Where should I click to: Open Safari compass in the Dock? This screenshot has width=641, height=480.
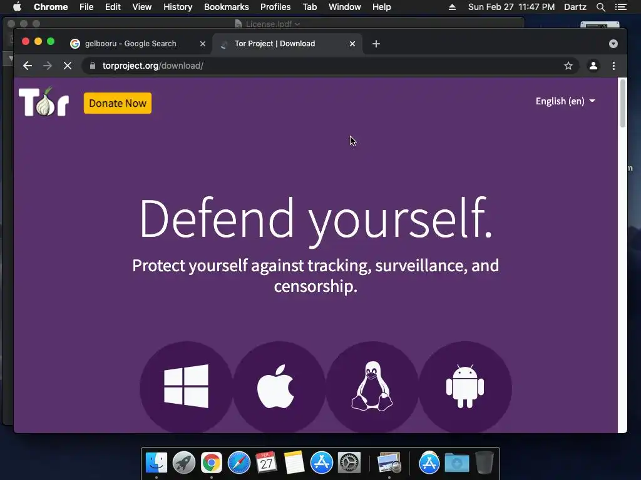click(x=238, y=463)
